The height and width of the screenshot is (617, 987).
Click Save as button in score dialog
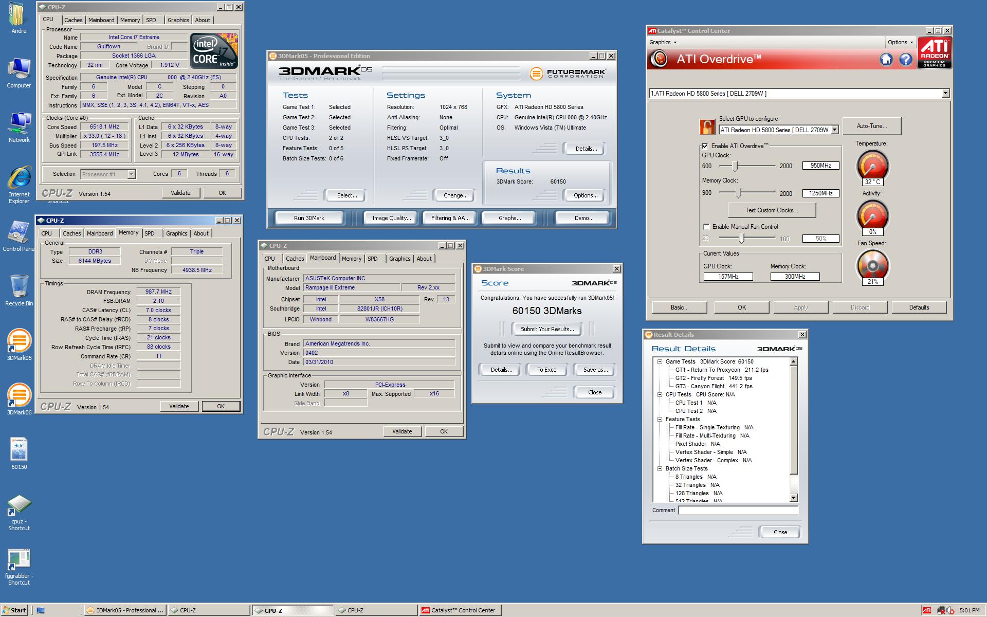596,370
